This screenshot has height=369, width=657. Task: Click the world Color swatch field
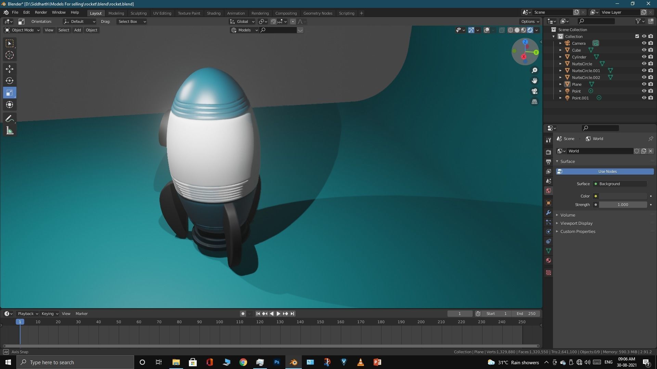point(622,196)
